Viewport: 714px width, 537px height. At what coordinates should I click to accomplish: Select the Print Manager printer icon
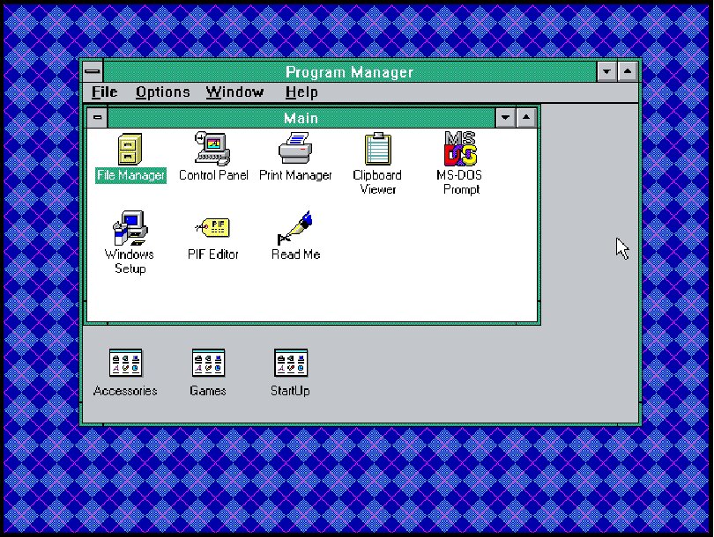click(295, 148)
